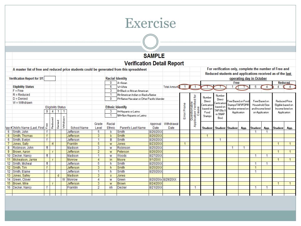Screen dimensions: 301x226
Task: Click the "Peterson" parent's last name cell
Action: click(x=133, y=152)
